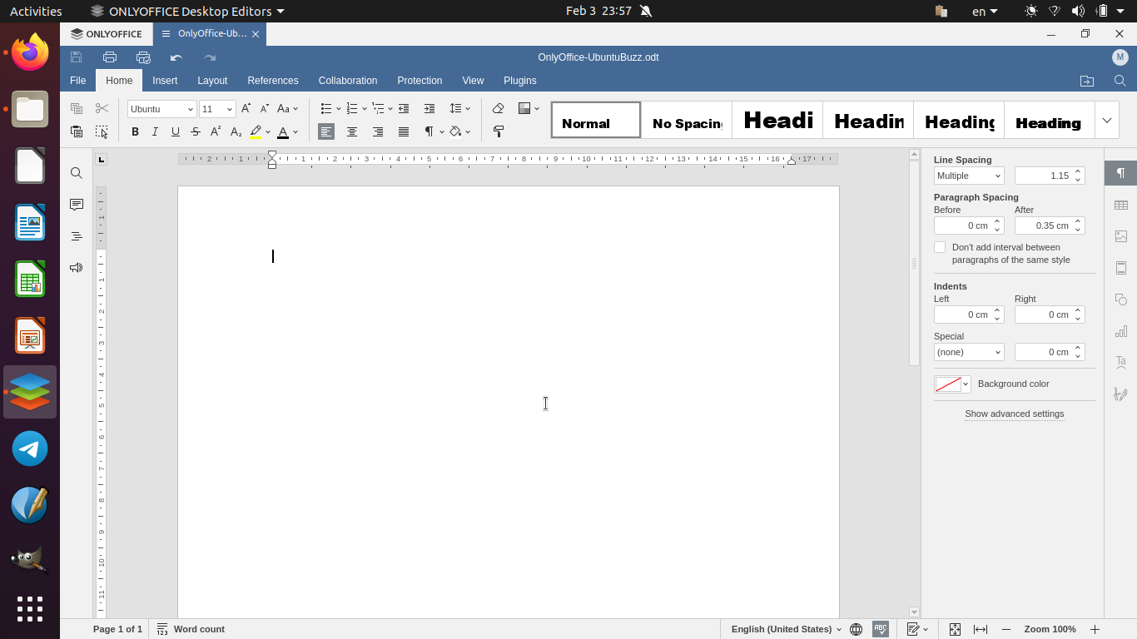Switch to the Collaboration tab

(348, 81)
